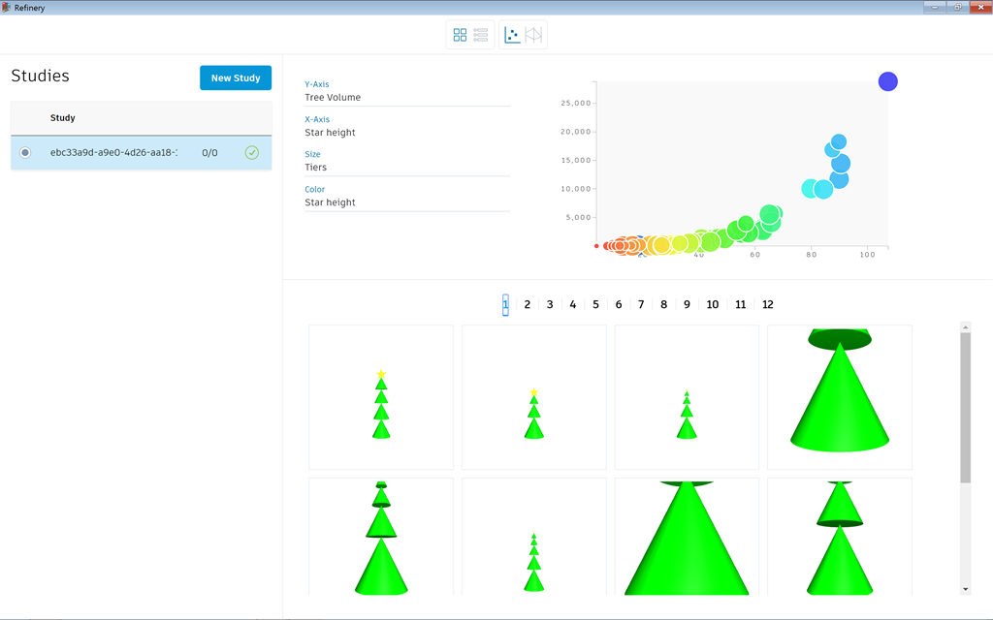Go to results page 7
The width and height of the screenshot is (993, 620).
click(x=641, y=304)
